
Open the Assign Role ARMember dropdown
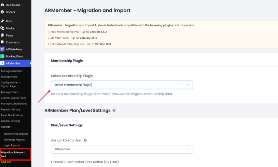122,150
